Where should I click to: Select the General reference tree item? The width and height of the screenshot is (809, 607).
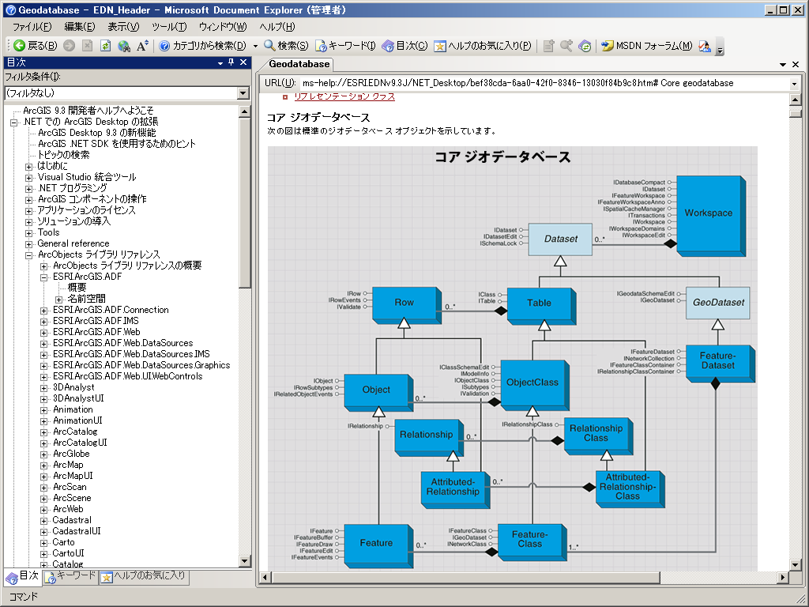(x=73, y=243)
